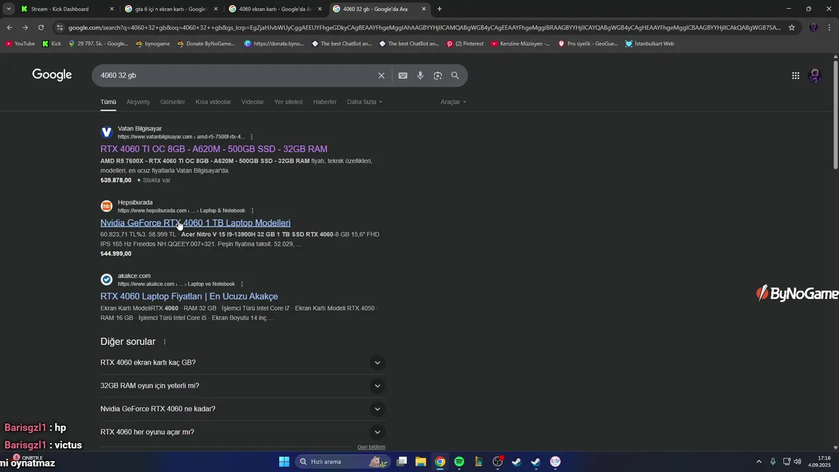Viewport: 839px width, 472px height.
Task: Close the Stream - Kick Dashboard tab
Action: coord(111,9)
